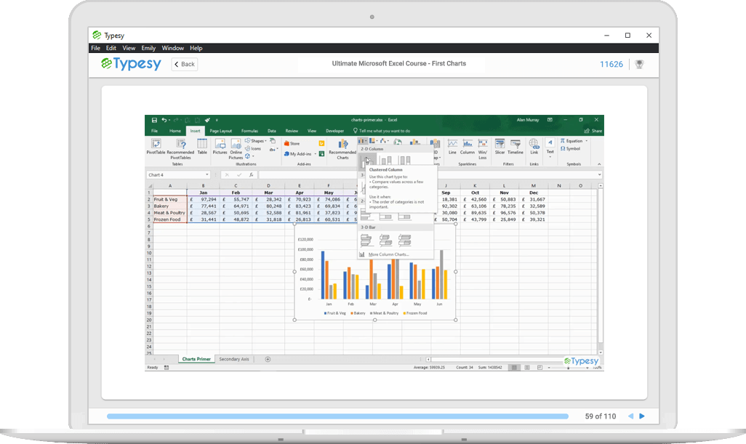Viewport: 746px width, 444px height.
Task: Click the Bakery legend entry in chart
Action: [358, 313]
